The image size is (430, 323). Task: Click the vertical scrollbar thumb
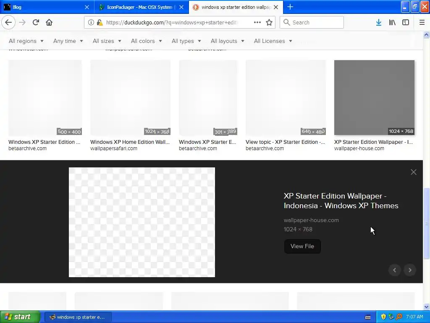pyautogui.click(x=426, y=223)
